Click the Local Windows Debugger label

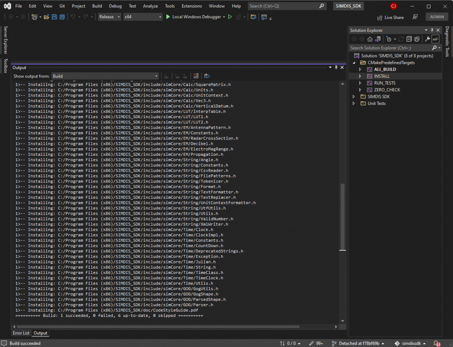click(196, 17)
